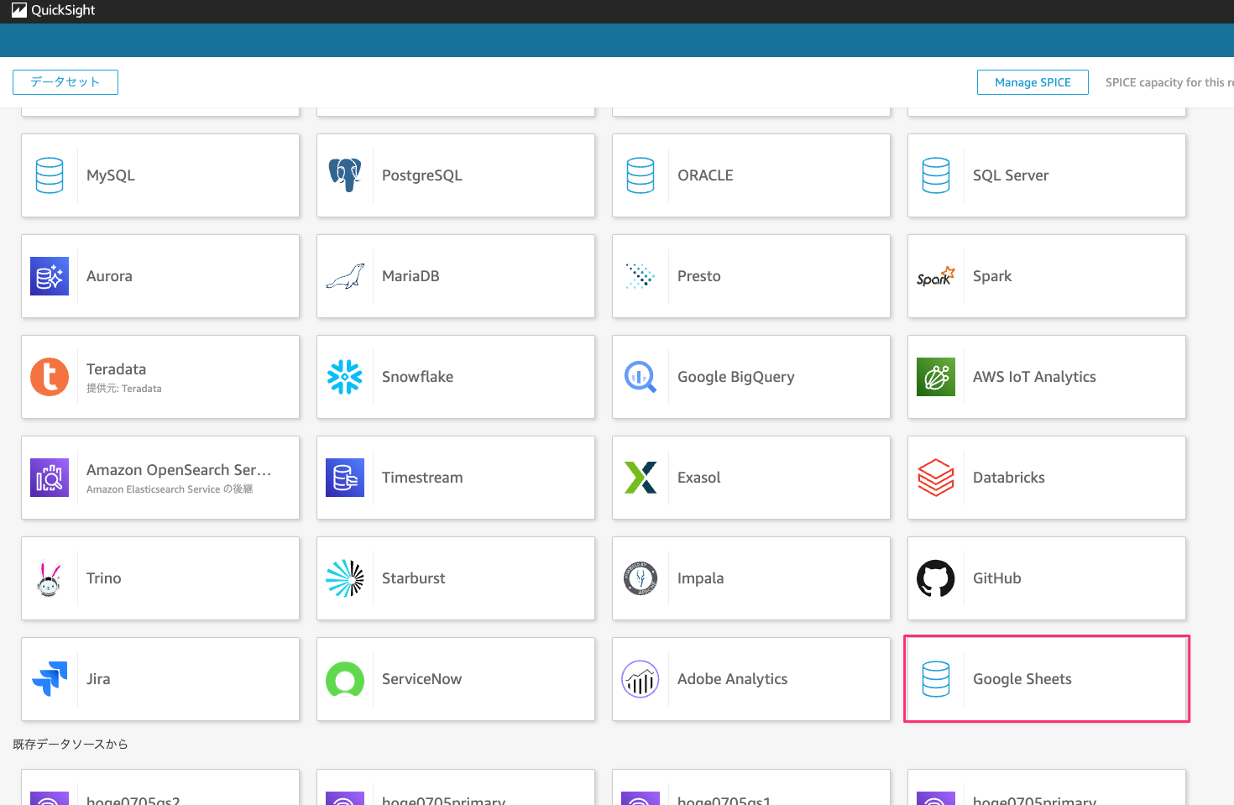
Task: Click the Amazon OpenSearch Service icon
Action: tap(50, 478)
